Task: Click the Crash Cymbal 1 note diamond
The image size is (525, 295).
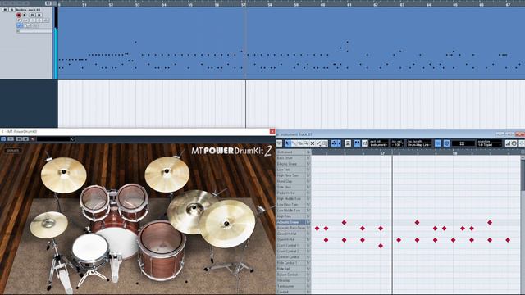Action: coord(381,246)
